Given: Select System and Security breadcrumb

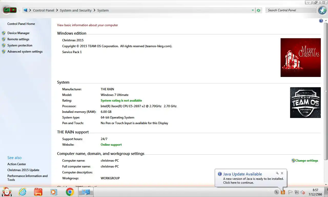Looking at the screenshot, I should pyautogui.click(x=76, y=10).
